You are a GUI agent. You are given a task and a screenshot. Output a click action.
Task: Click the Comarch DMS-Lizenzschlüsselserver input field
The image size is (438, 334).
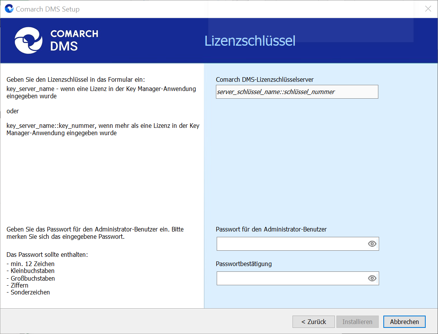pyautogui.click(x=297, y=92)
